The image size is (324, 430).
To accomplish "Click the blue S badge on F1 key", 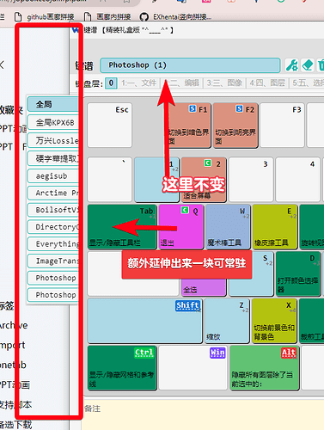I will coord(193,108).
